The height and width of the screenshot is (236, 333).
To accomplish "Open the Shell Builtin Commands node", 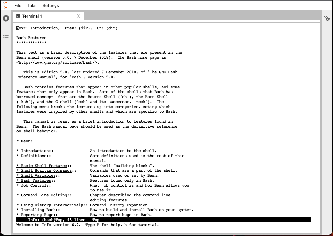I will [x=44, y=170].
